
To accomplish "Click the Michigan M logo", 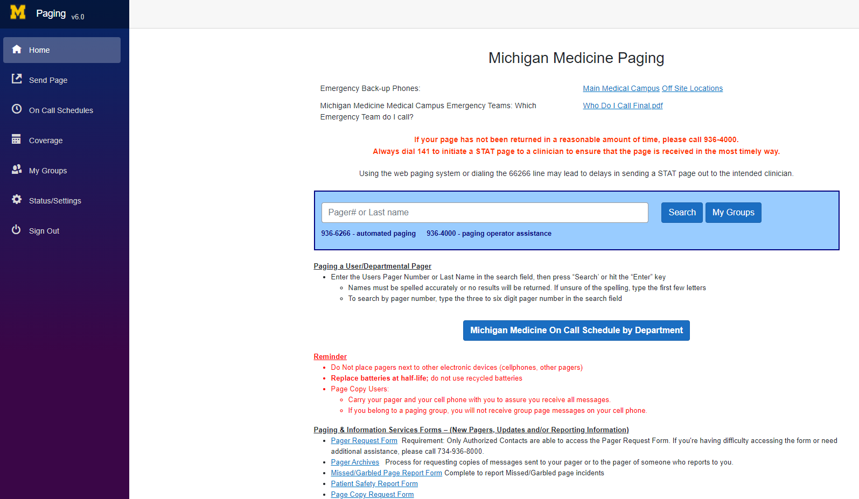I will tap(18, 12).
